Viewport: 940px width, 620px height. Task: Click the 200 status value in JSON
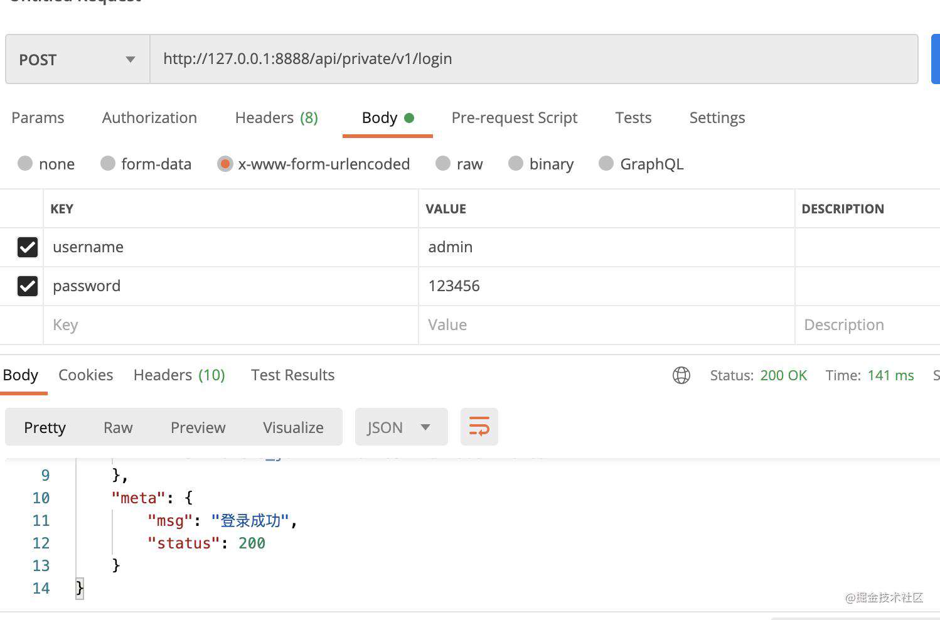pyautogui.click(x=252, y=543)
